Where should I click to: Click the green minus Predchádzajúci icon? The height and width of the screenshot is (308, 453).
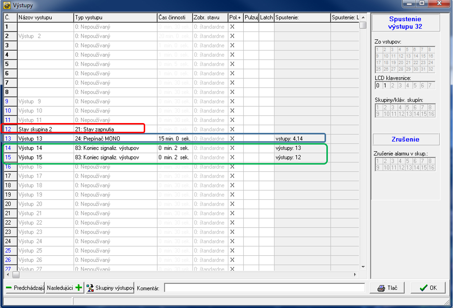click(x=9, y=288)
